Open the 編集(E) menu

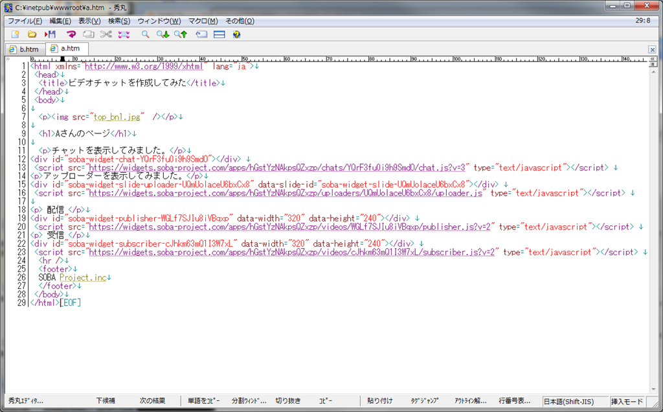tap(60, 21)
